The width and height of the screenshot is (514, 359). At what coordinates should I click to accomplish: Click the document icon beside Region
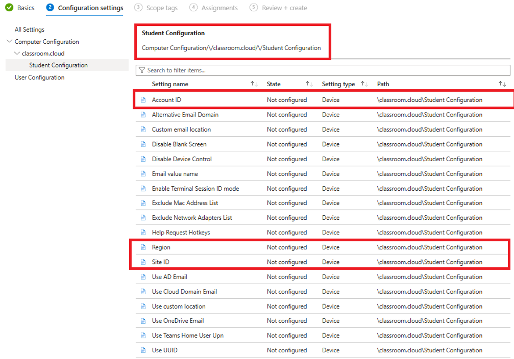tap(143, 247)
